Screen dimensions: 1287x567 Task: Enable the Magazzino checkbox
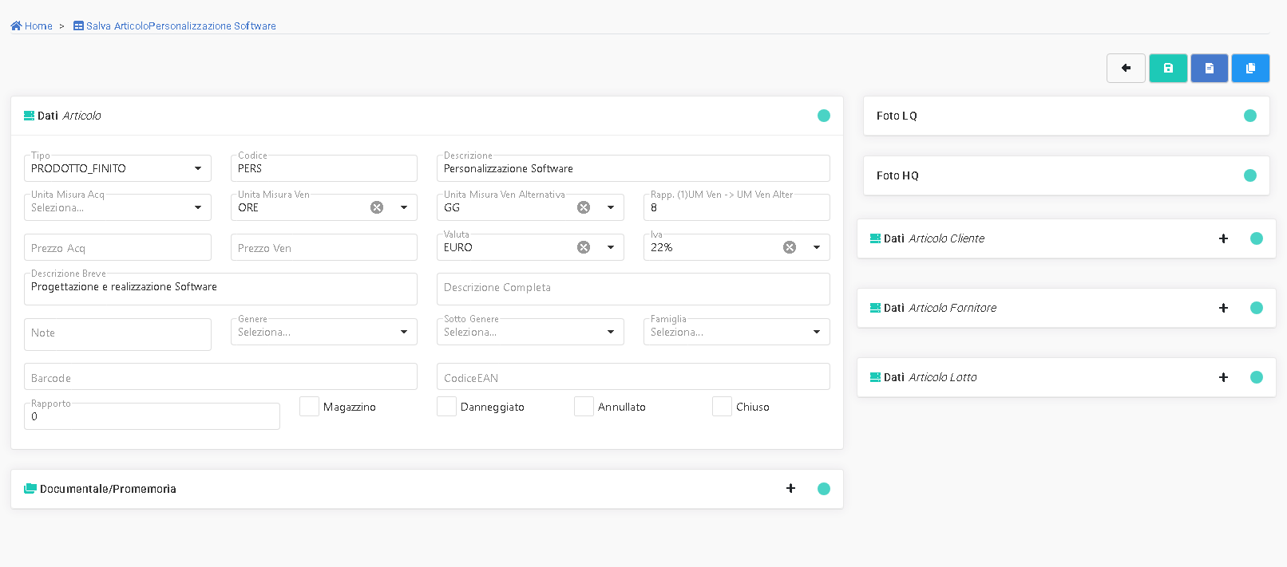309,407
